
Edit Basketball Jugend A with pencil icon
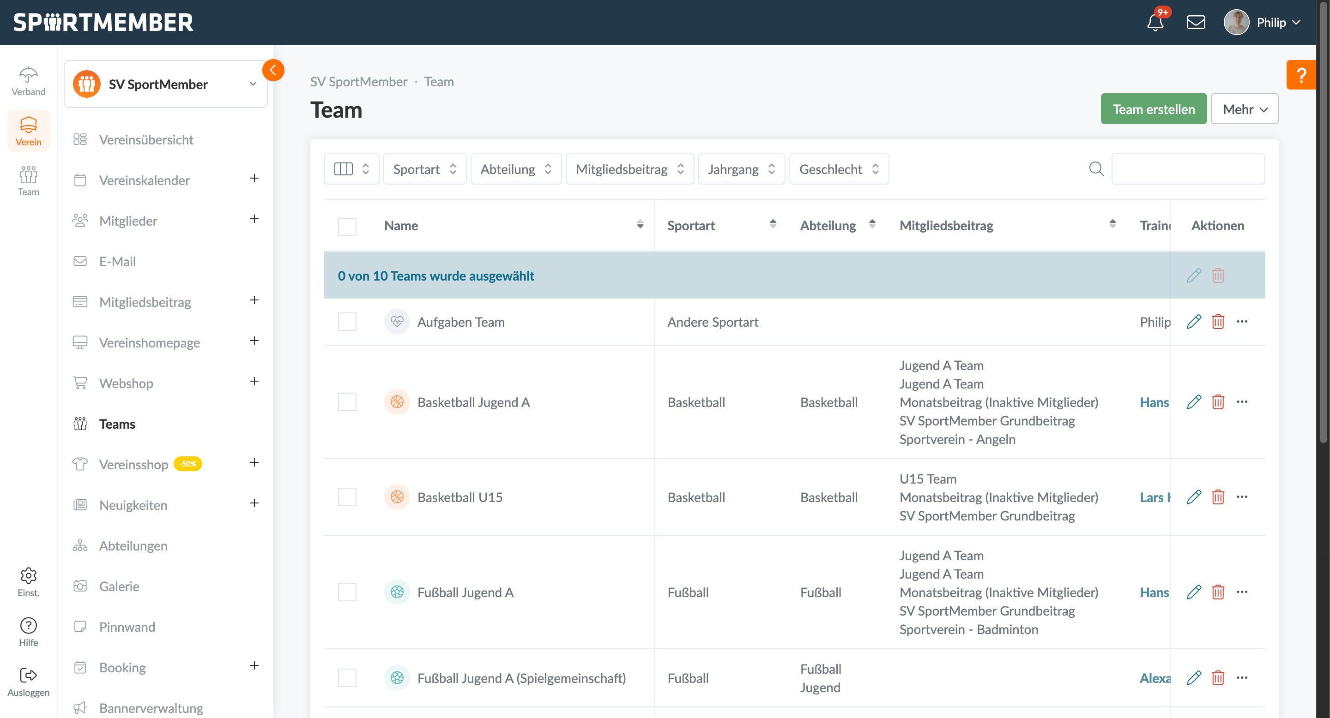click(1193, 402)
